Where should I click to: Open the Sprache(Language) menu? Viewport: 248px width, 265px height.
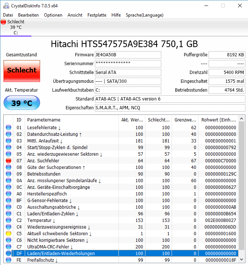tap(144, 15)
